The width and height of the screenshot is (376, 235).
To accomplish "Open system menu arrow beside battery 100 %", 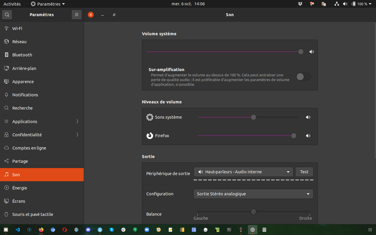I will point(371,4).
